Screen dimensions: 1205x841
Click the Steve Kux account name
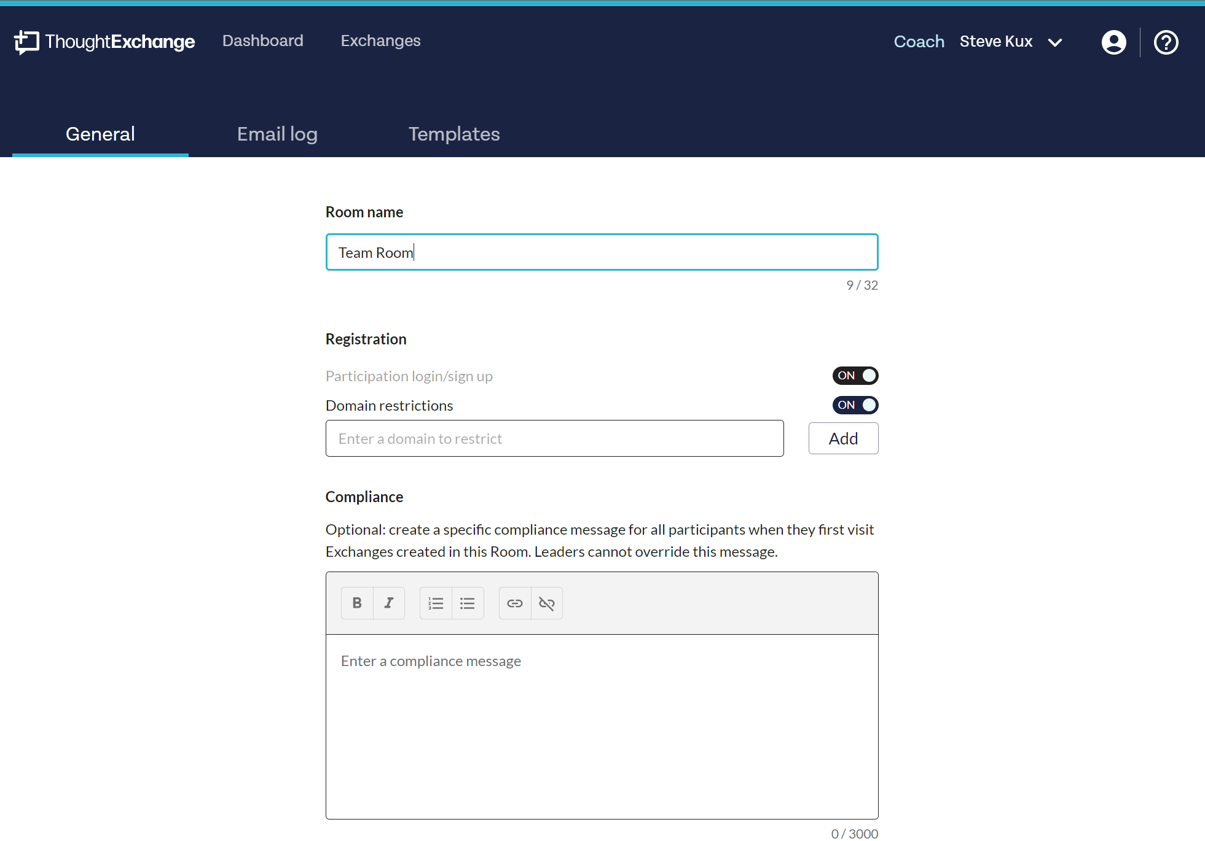point(996,42)
